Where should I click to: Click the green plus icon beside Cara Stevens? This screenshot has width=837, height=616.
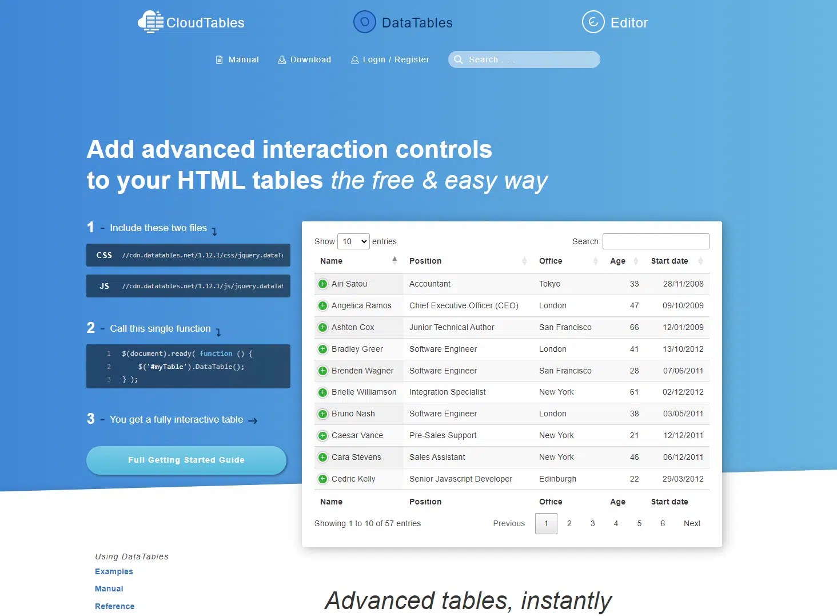click(322, 457)
